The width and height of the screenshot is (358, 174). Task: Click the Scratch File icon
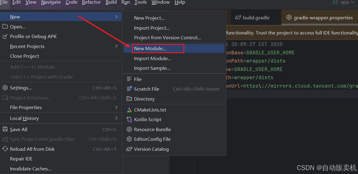point(129,89)
